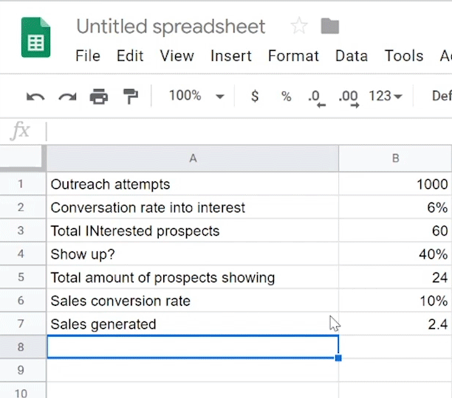The width and height of the screenshot is (452, 398).
Task: Click the Print icon
Action: click(x=98, y=97)
